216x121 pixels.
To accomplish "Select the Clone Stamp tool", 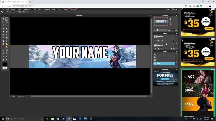I will tap(7, 35).
